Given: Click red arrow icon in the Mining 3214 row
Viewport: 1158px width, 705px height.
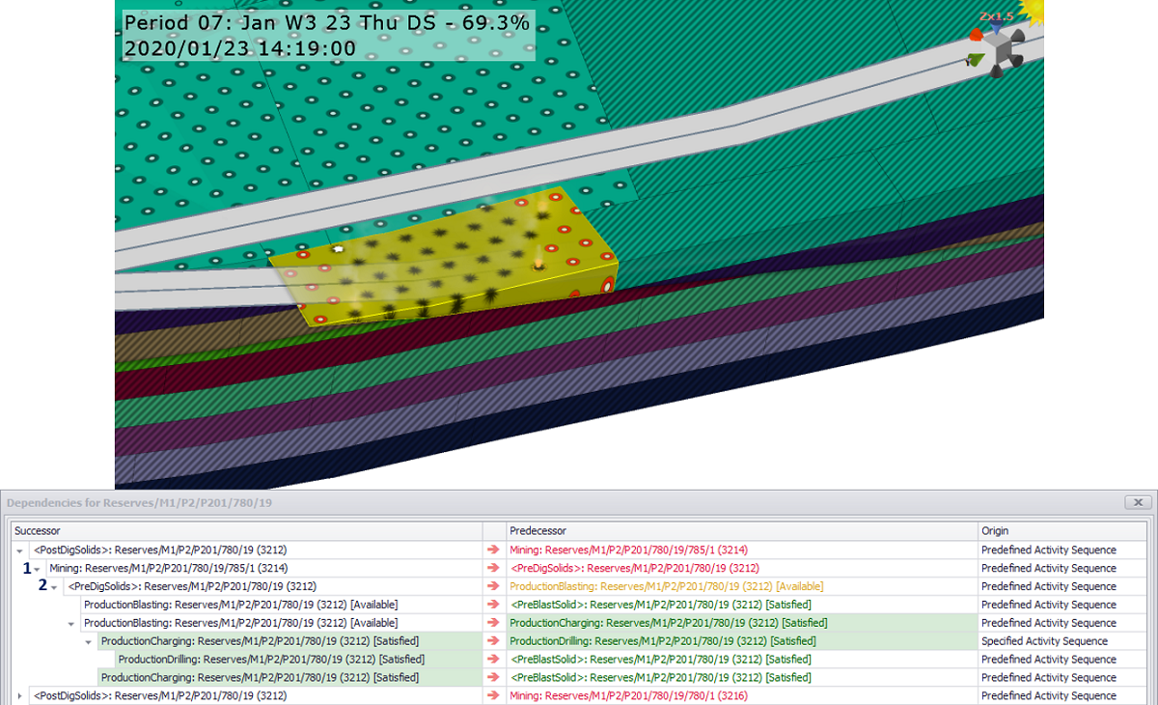Looking at the screenshot, I should tap(494, 569).
